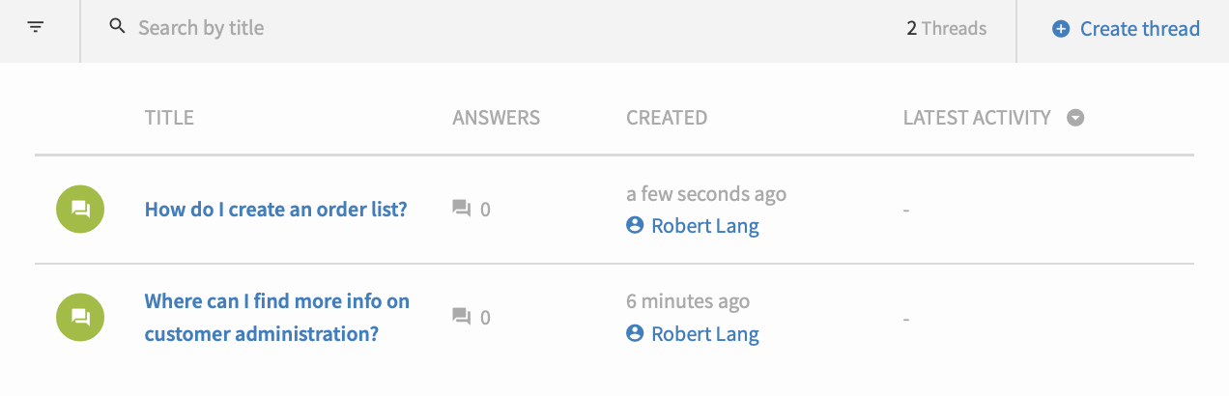This screenshot has height=396, width=1229.
Task: Click the Create thread button
Action: pyautogui.click(x=1126, y=29)
